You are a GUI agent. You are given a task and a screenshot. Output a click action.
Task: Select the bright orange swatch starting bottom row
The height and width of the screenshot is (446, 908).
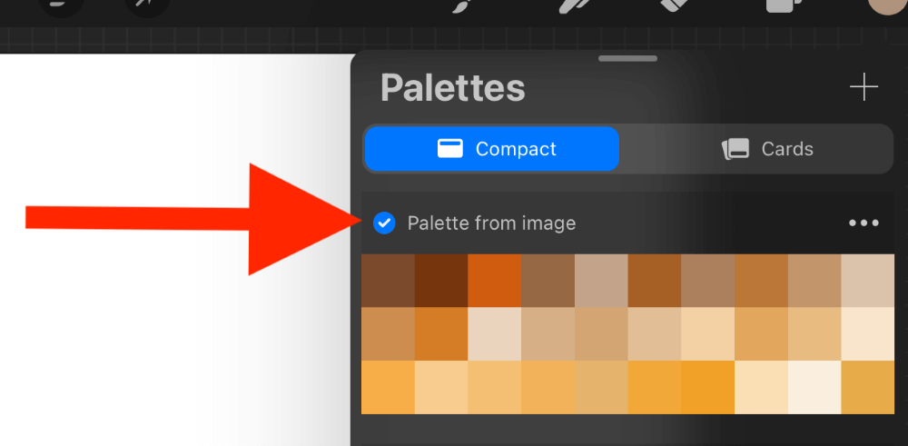(388, 387)
